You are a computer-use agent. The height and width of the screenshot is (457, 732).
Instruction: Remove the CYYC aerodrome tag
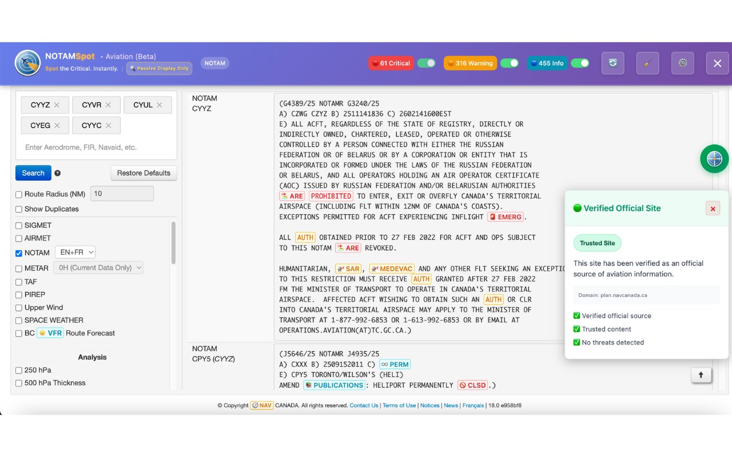[108, 126]
